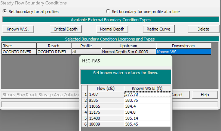
Task: Click the 583.76 water surface elevation cell
Action: coord(147,100)
